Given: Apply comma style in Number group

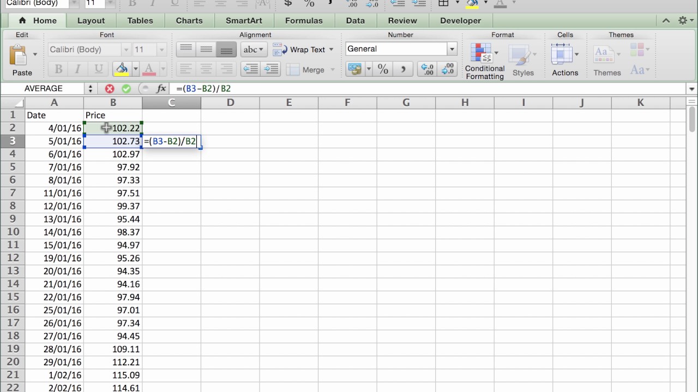Looking at the screenshot, I should 403,69.
